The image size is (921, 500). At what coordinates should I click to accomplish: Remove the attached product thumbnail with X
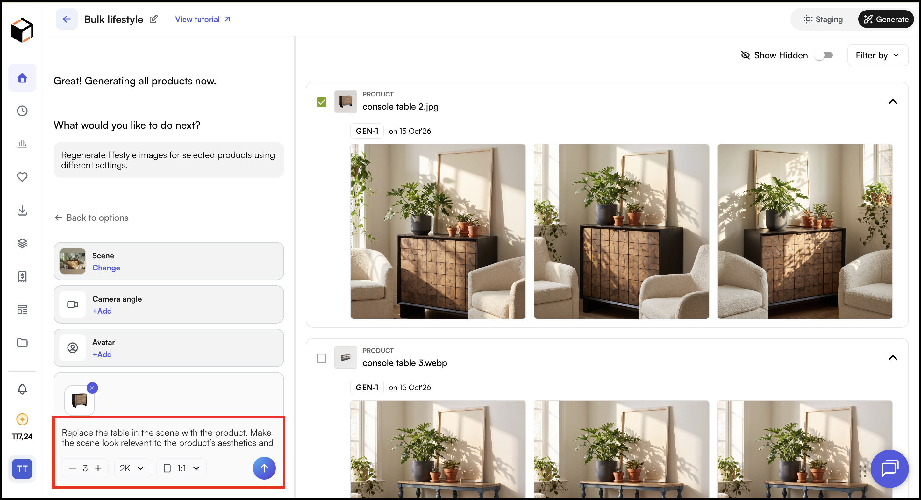pyautogui.click(x=92, y=388)
